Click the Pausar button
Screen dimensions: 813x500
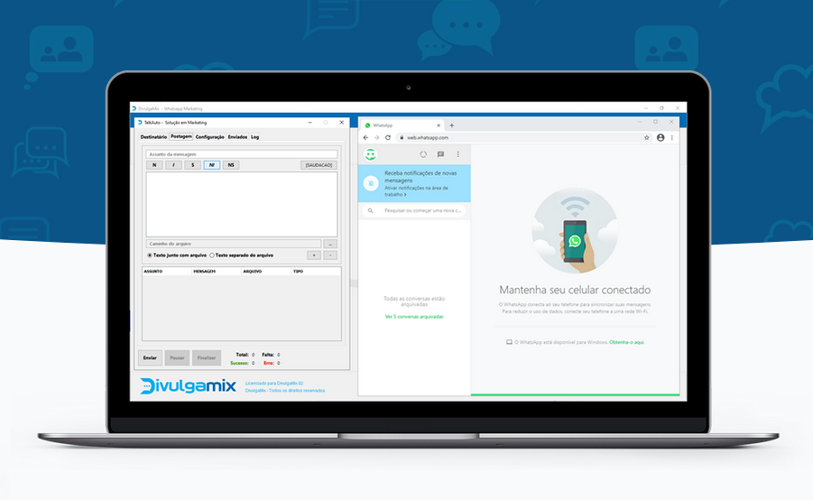point(178,358)
